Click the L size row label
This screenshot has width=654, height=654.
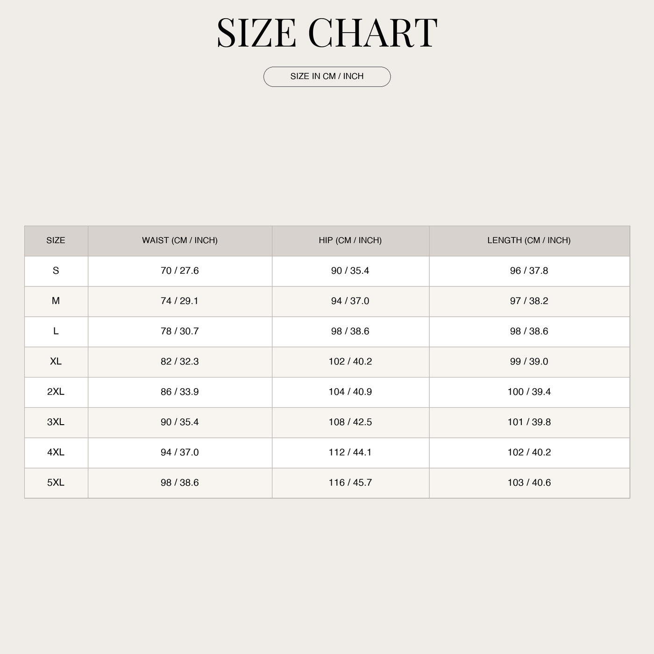click(x=56, y=332)
